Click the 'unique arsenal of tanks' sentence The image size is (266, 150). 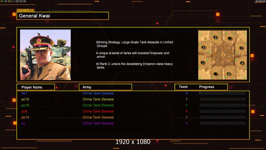(133, 55)
